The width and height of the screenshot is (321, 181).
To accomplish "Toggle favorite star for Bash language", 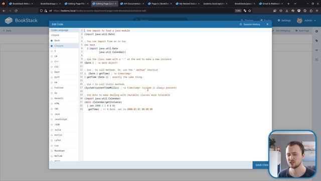I will click(x=52, y=41).
